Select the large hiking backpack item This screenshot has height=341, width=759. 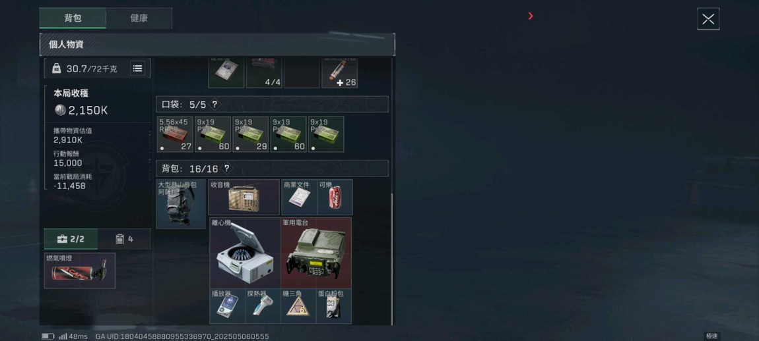coord(181,204)
